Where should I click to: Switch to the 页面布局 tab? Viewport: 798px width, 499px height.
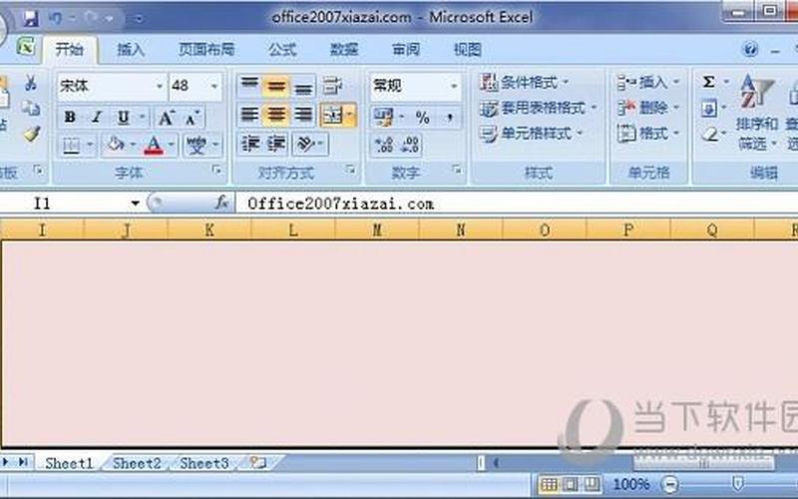pos(206,49)
